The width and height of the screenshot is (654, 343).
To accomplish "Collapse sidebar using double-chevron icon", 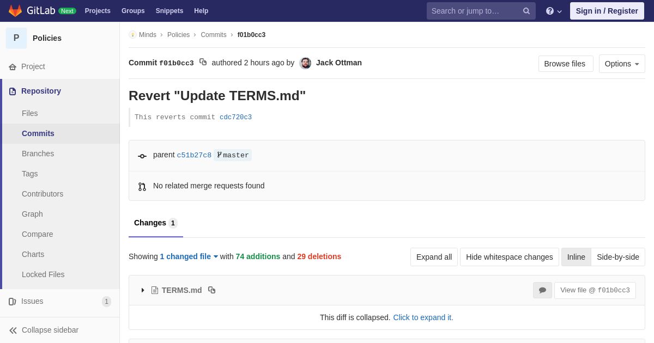I will point(13,330).
